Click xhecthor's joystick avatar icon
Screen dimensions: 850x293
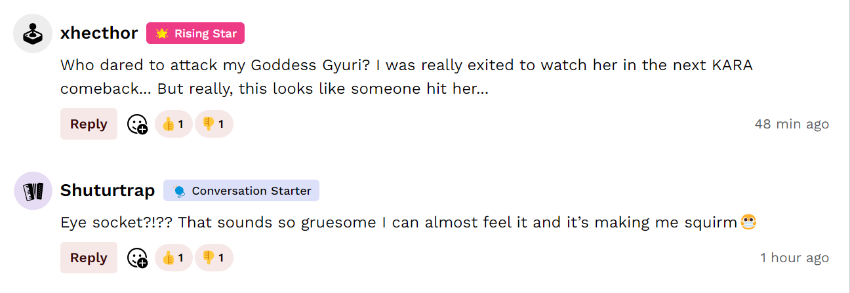[33, 33]
